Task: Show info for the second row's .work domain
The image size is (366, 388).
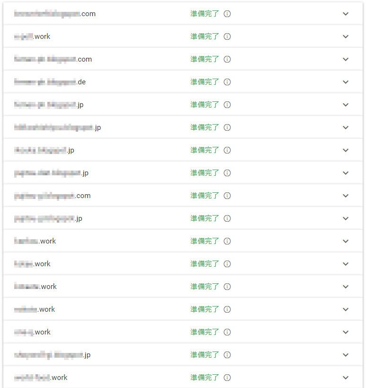Action: [227, 36]
